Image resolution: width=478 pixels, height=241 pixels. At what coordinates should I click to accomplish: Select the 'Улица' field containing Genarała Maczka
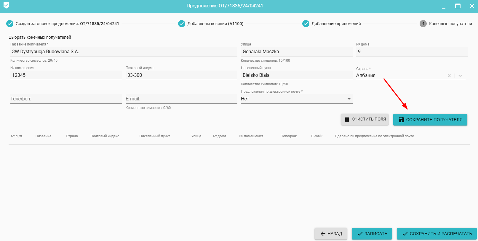tap(296, 52)
